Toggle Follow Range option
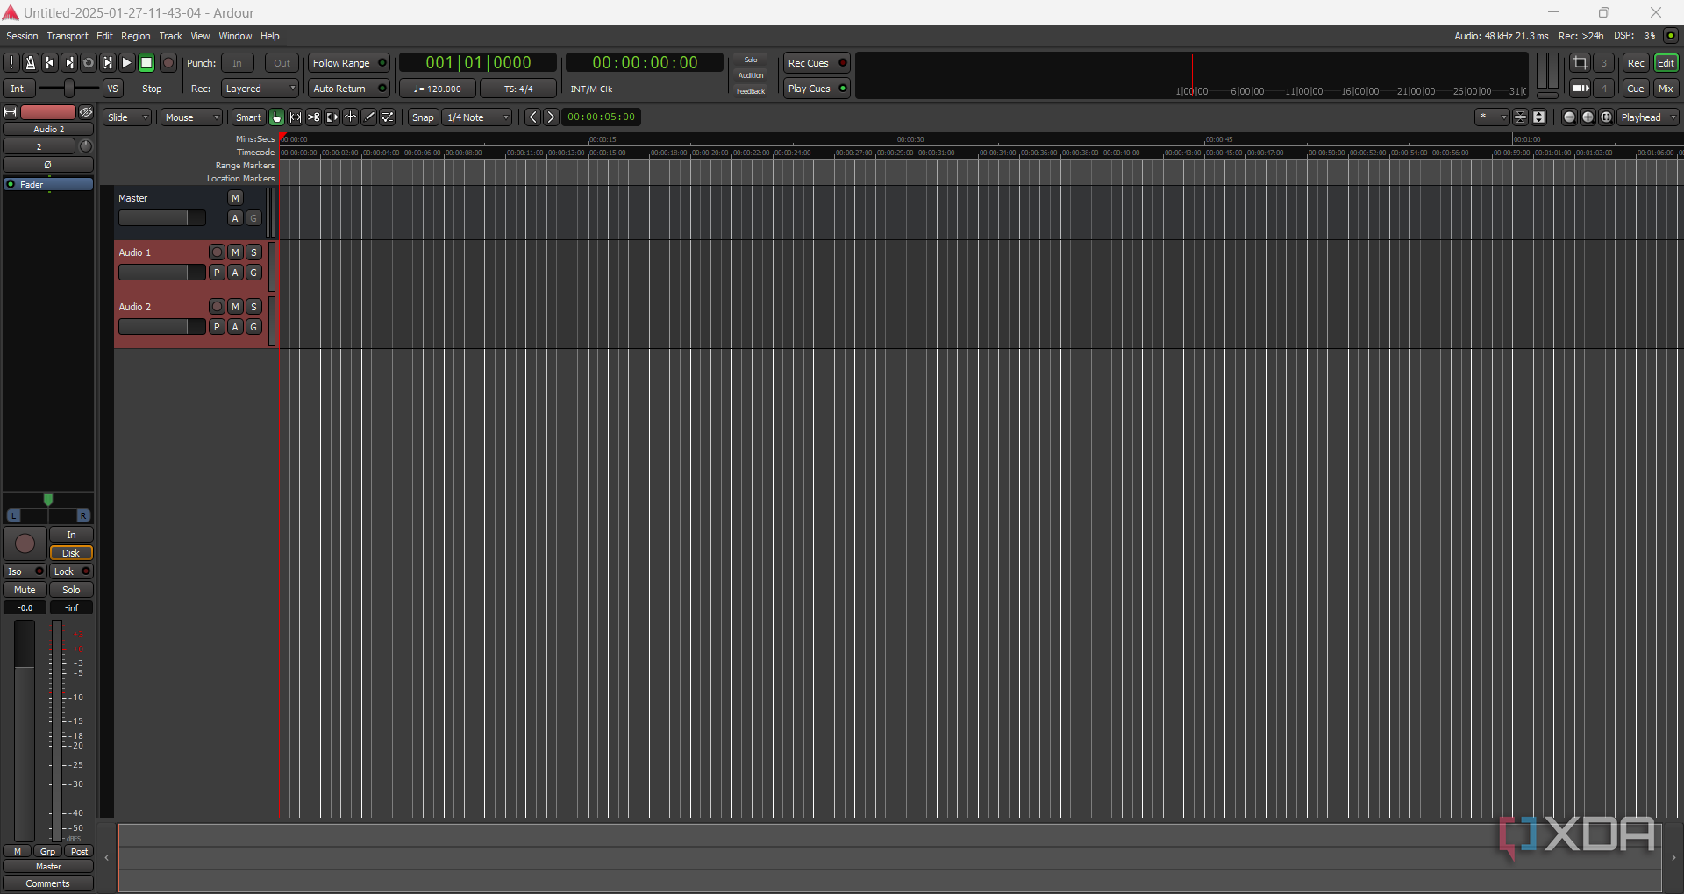The height and width of the screenshot is (894, 1684). click(x=349, y=63)
